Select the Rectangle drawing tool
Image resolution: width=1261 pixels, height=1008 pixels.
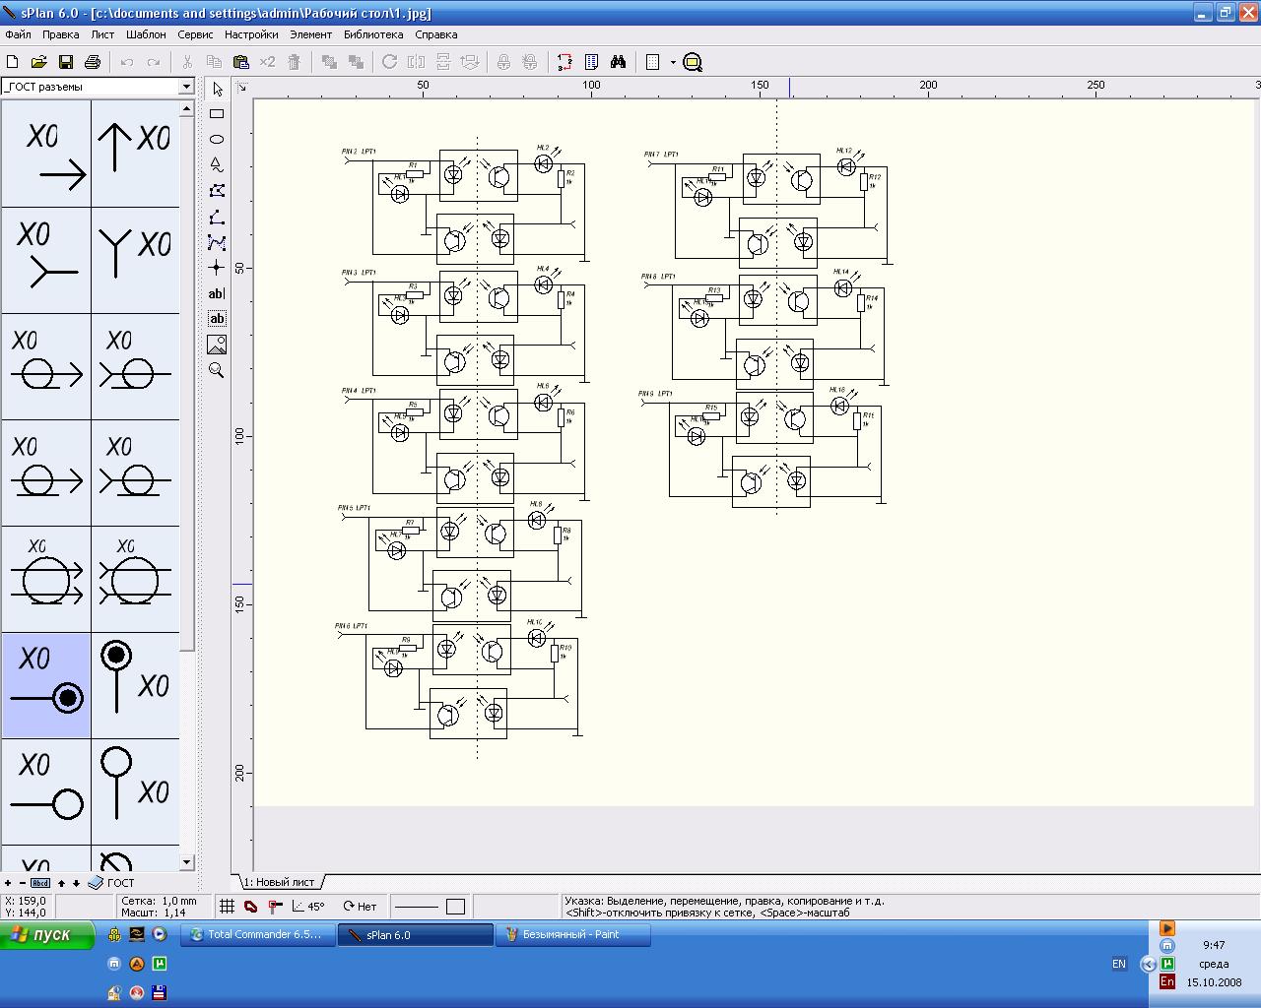coord(217,114)
